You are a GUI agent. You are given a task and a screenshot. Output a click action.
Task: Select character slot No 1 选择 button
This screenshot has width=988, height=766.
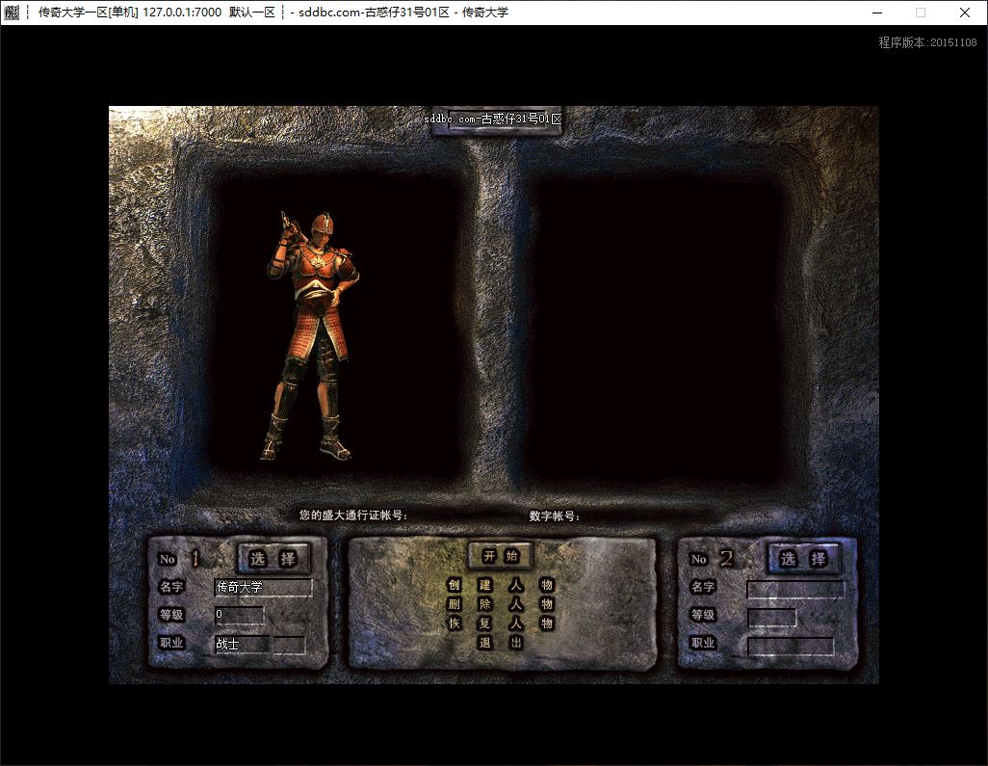273,559
